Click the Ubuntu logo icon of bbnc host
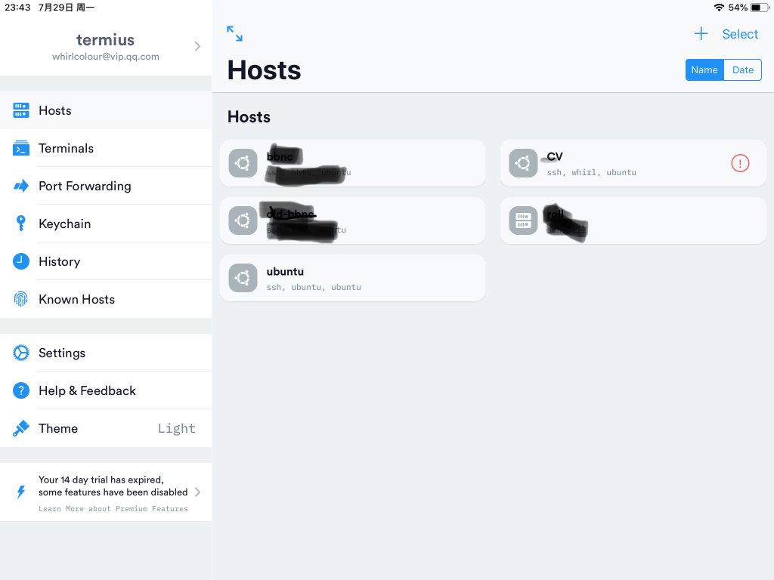Image resolution: width=774 pixels, height=580 pixels. tap(243, 163)
